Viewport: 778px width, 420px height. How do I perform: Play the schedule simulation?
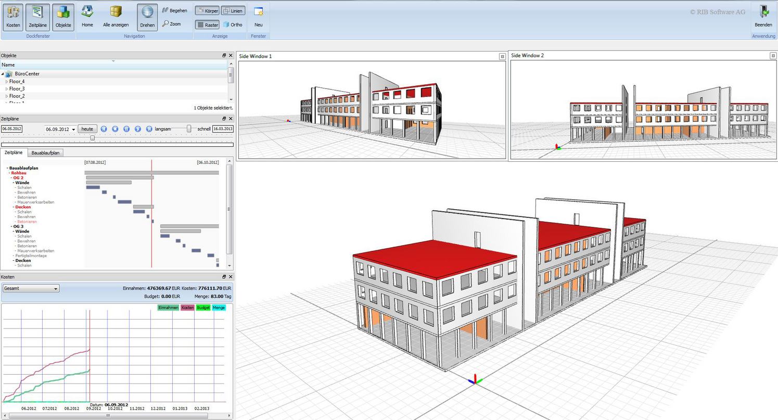pos(138,129)
